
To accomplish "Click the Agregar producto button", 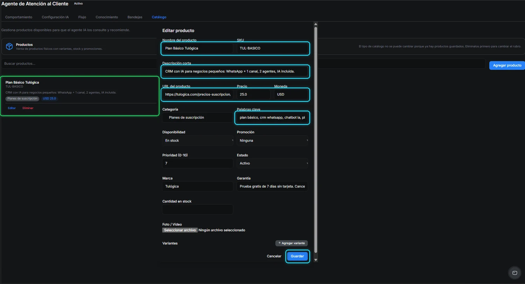I will coord(507,65).
